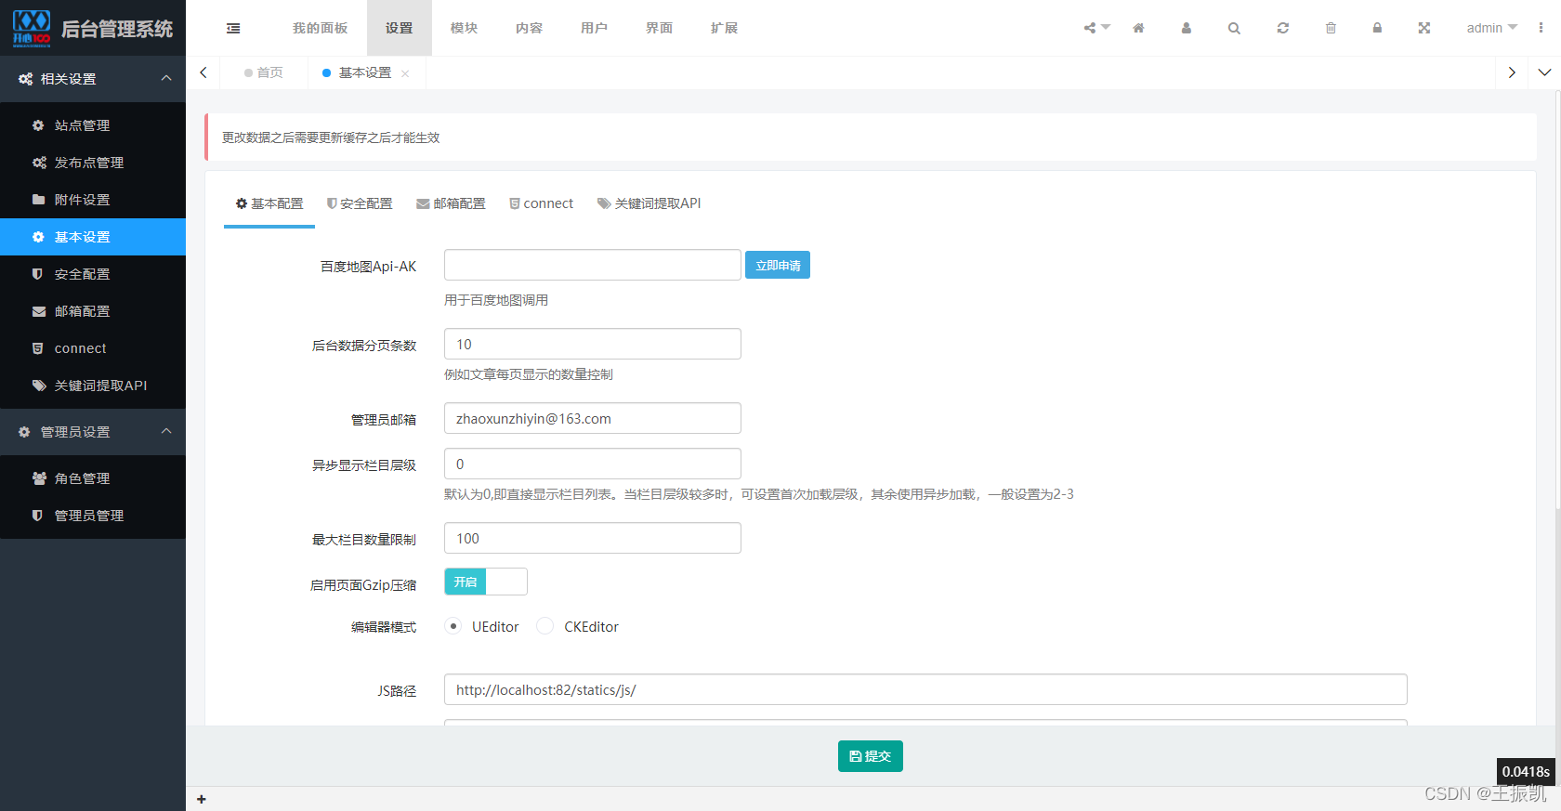Go to site home via house icon
Viewport: 1561px width, 811px height.
click(x=1138, y=28)
